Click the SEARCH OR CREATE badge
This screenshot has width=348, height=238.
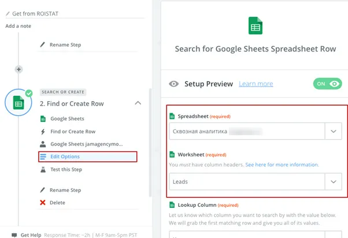click(63, 92)
